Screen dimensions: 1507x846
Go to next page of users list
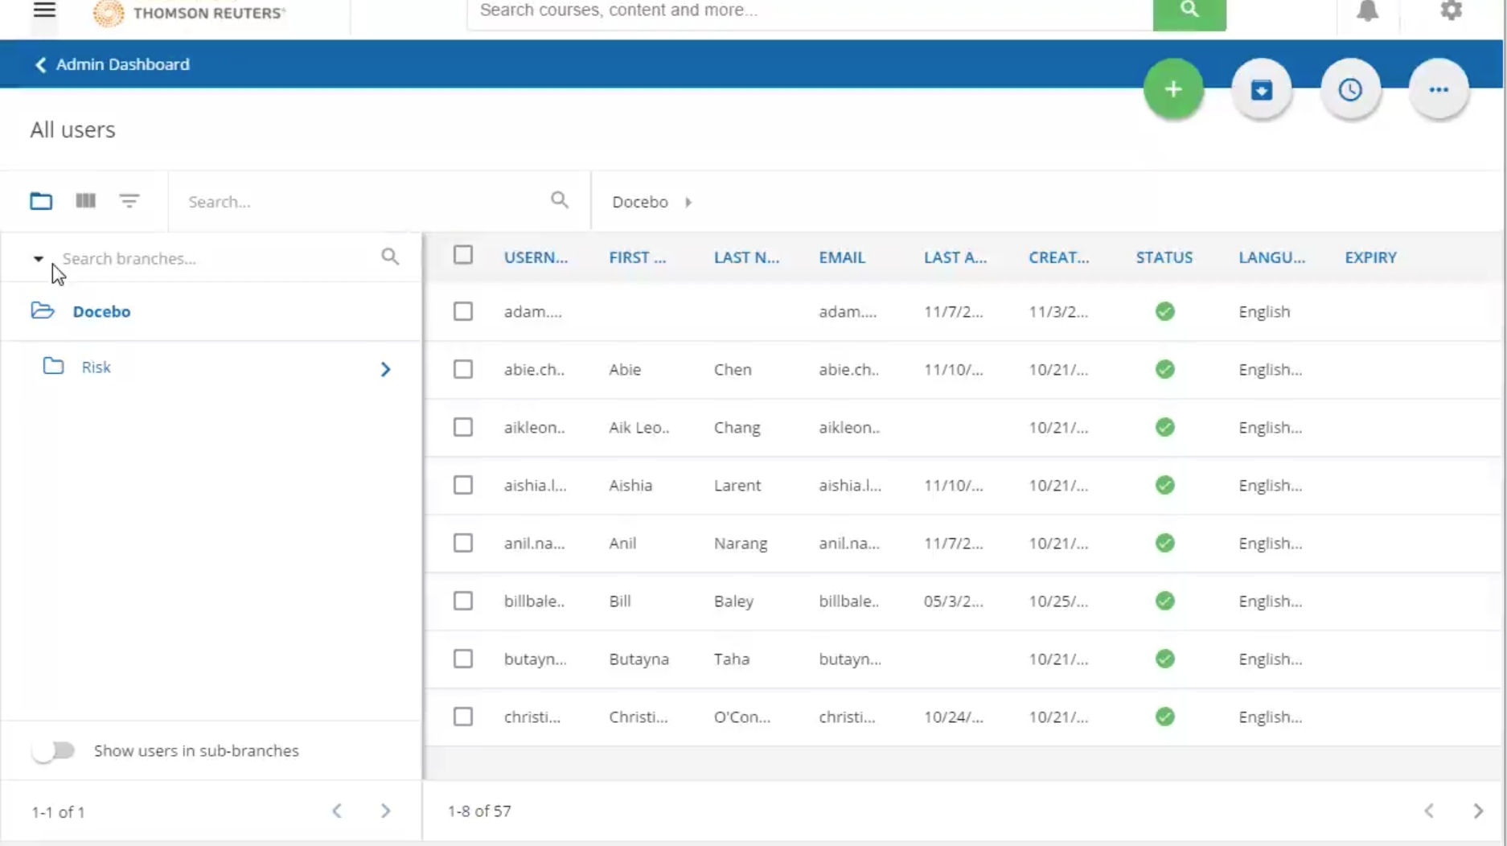[1477, 811]
